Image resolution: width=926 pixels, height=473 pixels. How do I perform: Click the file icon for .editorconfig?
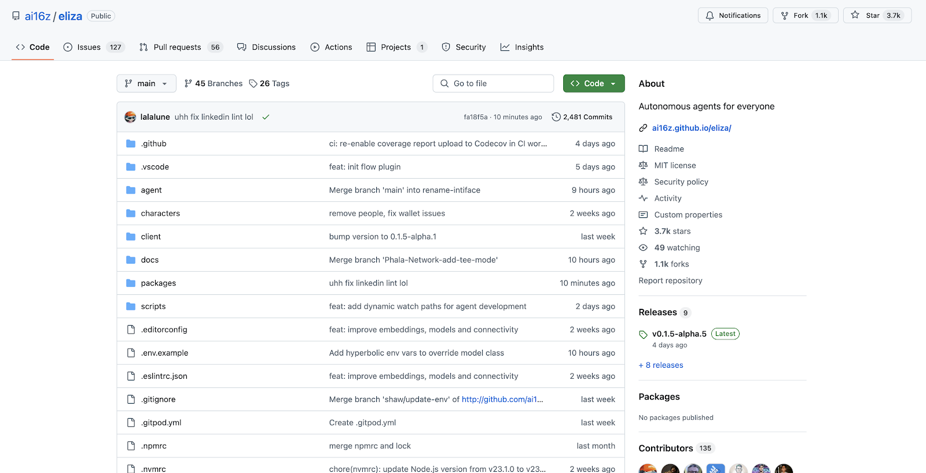[131, 330]
